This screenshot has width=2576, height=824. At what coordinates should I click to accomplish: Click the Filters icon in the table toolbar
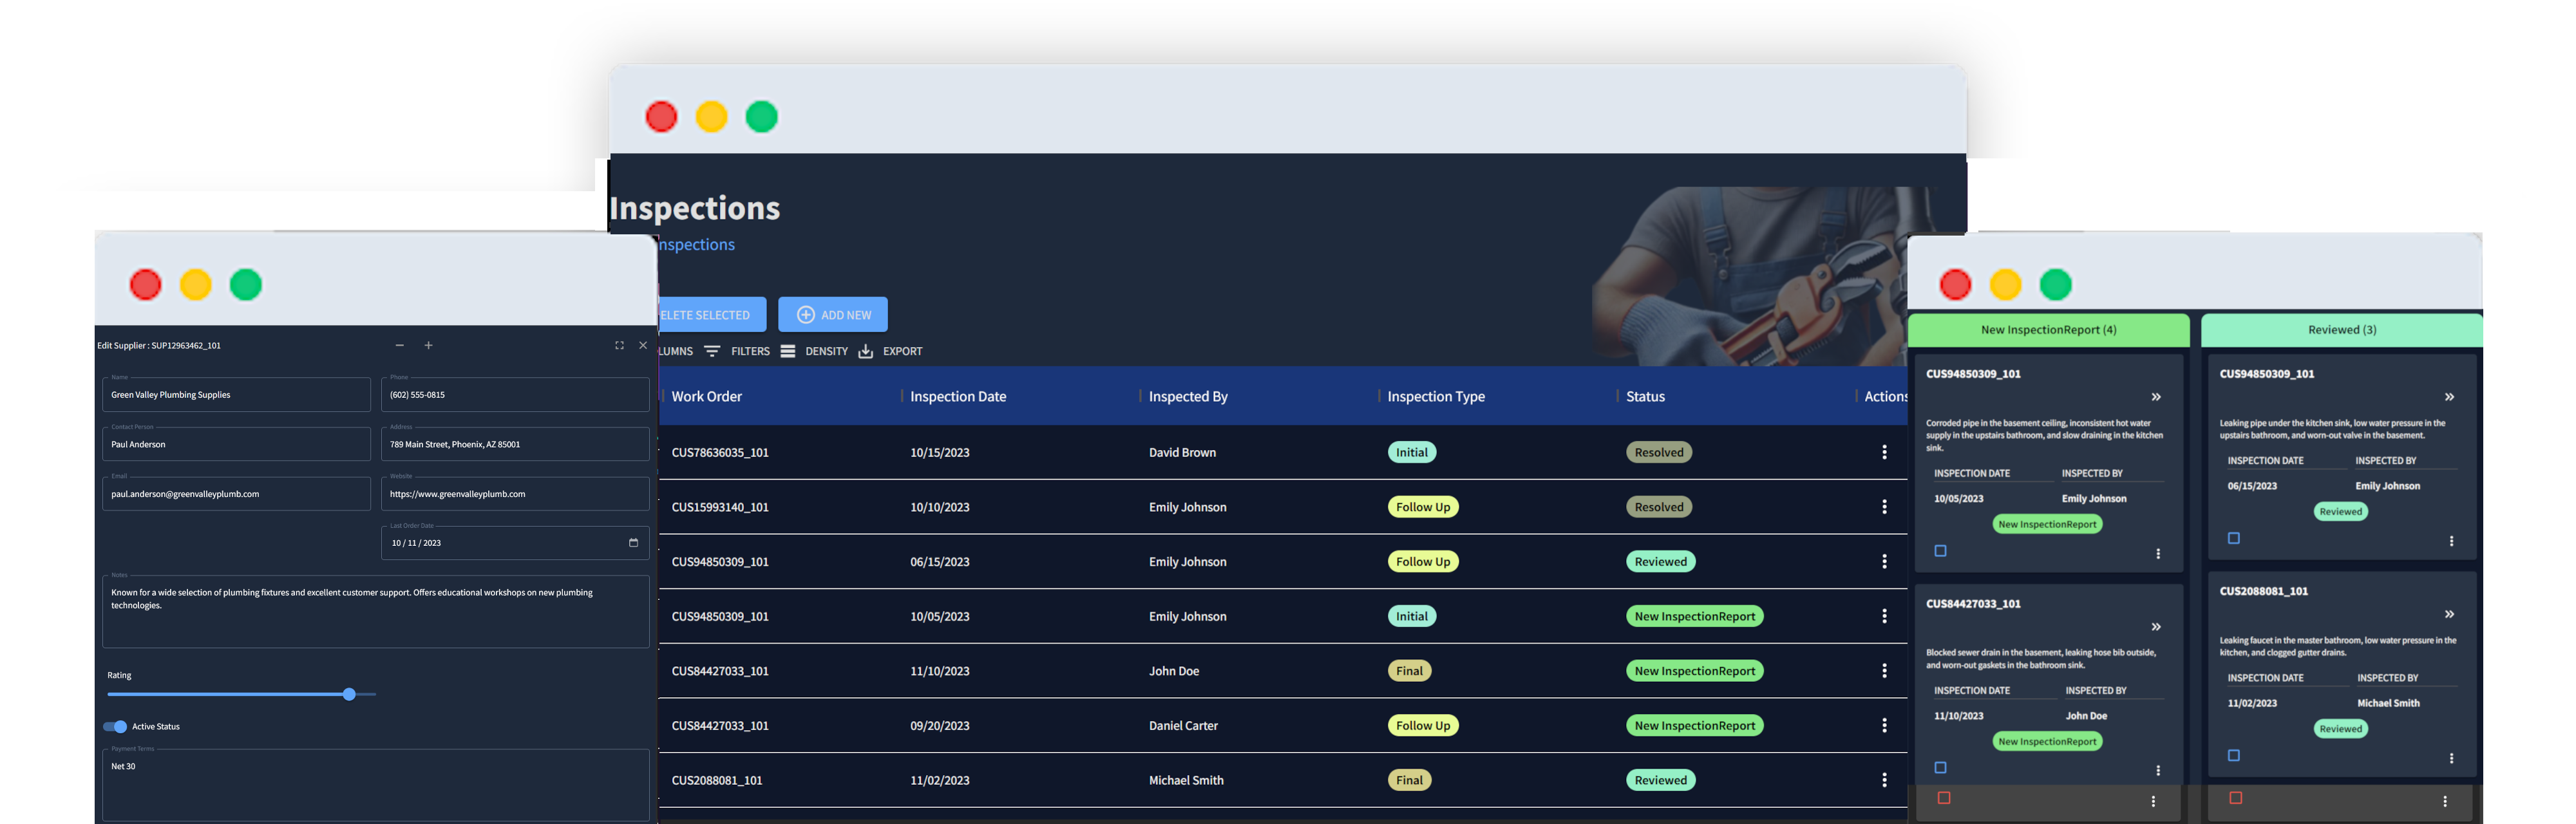point(712,351)
